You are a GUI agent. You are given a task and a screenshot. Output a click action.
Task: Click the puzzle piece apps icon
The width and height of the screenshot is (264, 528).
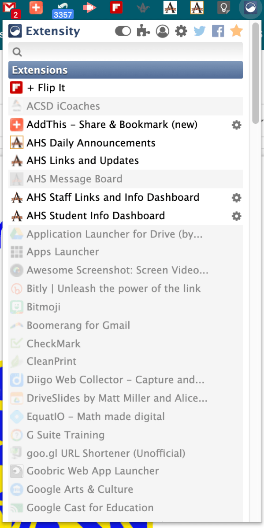(143, 31)
